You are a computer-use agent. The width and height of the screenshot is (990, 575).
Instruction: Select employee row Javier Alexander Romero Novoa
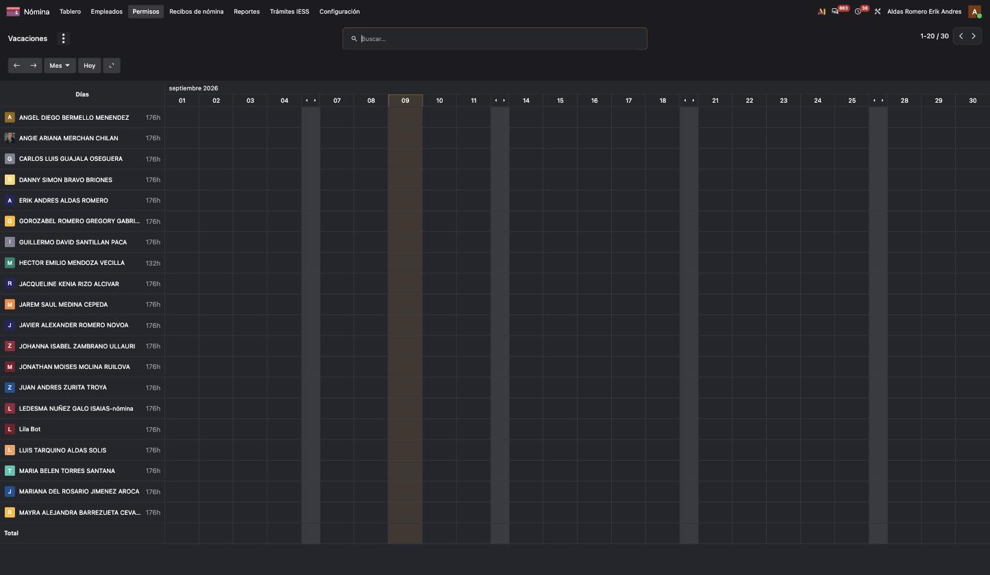click(82, 325)
